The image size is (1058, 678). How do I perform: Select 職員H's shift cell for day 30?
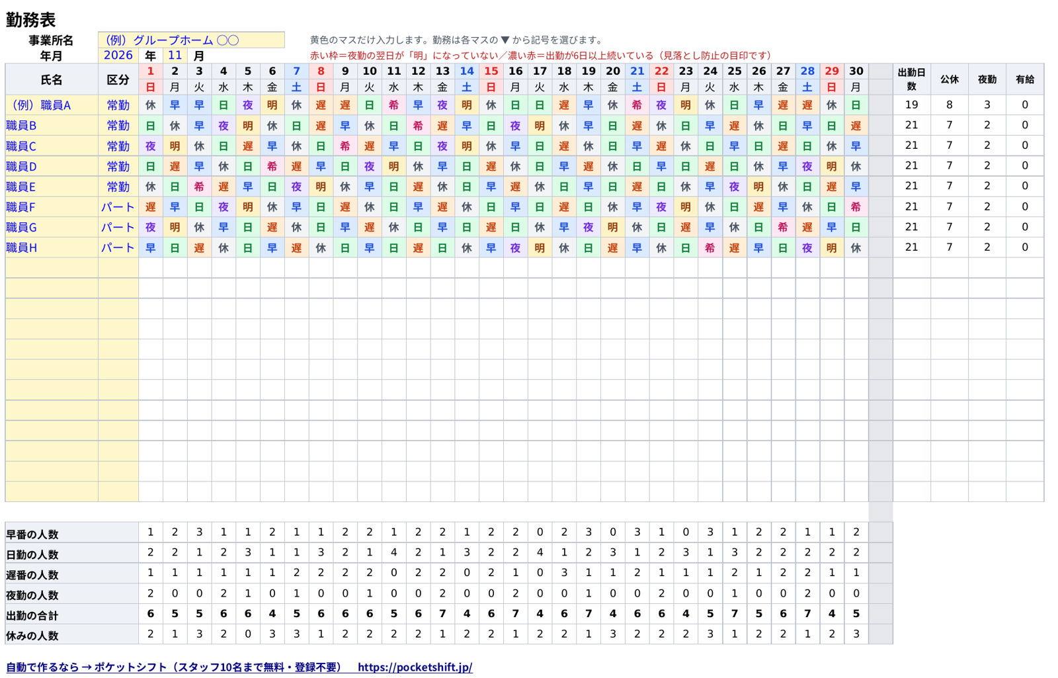click(x=856, y=248)
